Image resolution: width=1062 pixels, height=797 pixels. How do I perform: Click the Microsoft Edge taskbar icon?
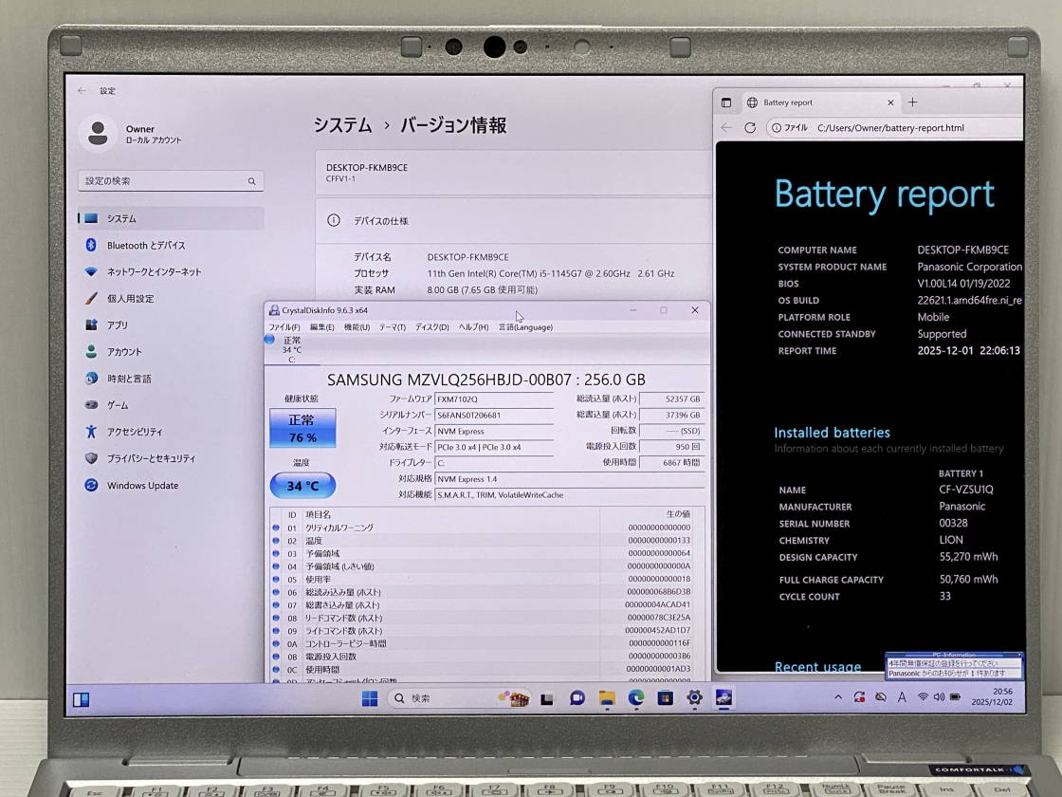point(636,698)
